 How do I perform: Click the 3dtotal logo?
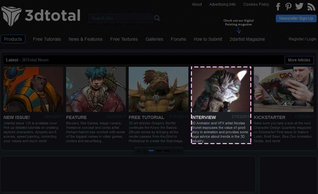click(41, 16)
